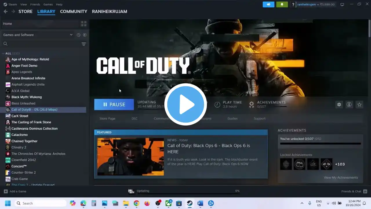
Task: Select Bless Unleashed in library
Action: tap(23, 103)
